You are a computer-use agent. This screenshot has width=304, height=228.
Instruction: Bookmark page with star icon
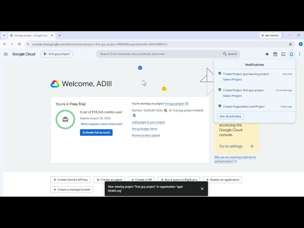290,44
